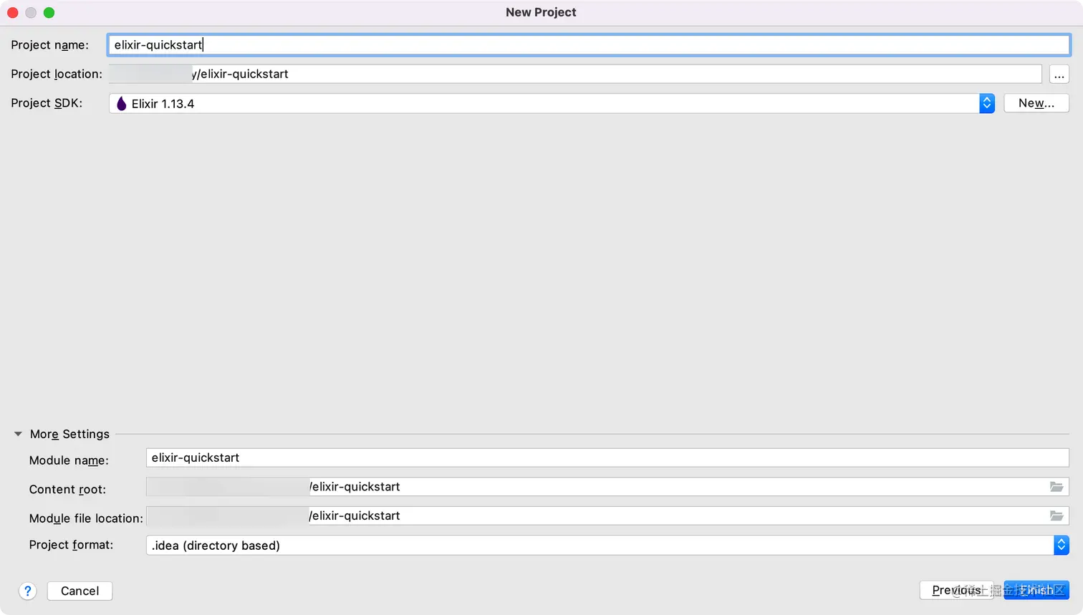Open the Project SDK dropdown arrow
The width and height of the screenshot is (1083, 615).
click(x=987, y=103)
